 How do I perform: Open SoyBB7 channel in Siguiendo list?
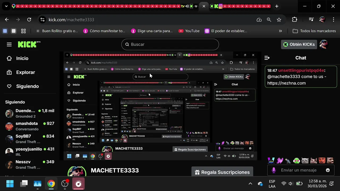[x=29, y=139]
